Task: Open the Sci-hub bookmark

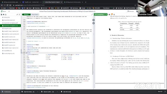Action: [x=44, y=8]
